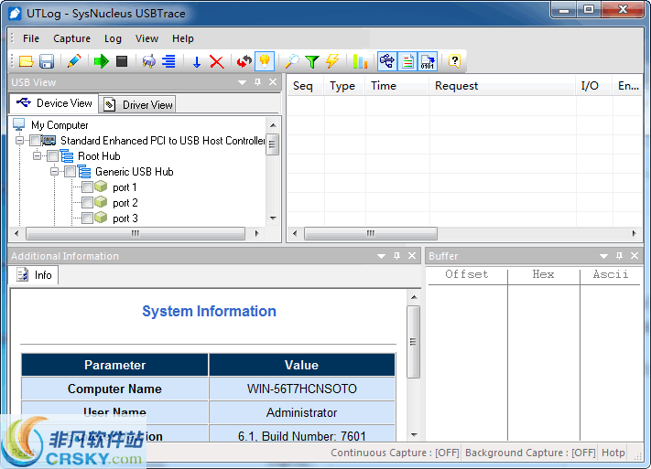
Task: Sort by the Request column header
Action: (x=503, y=86)
